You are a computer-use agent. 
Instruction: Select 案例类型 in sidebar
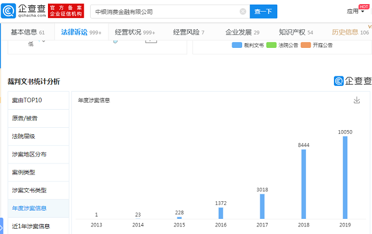39,172
